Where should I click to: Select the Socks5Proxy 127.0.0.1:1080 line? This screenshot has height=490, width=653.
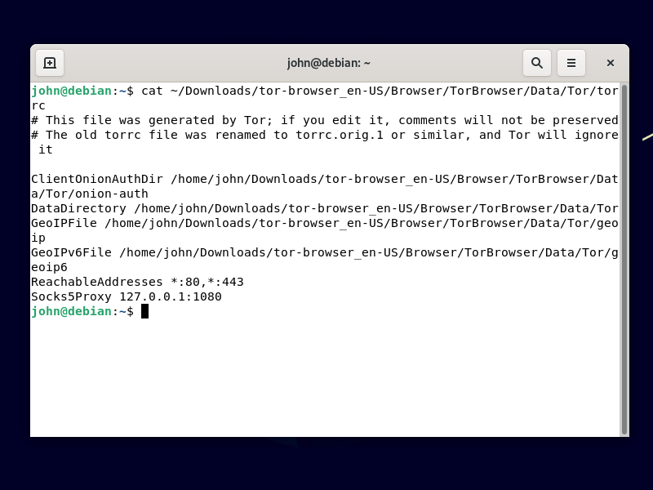(127, 296)
